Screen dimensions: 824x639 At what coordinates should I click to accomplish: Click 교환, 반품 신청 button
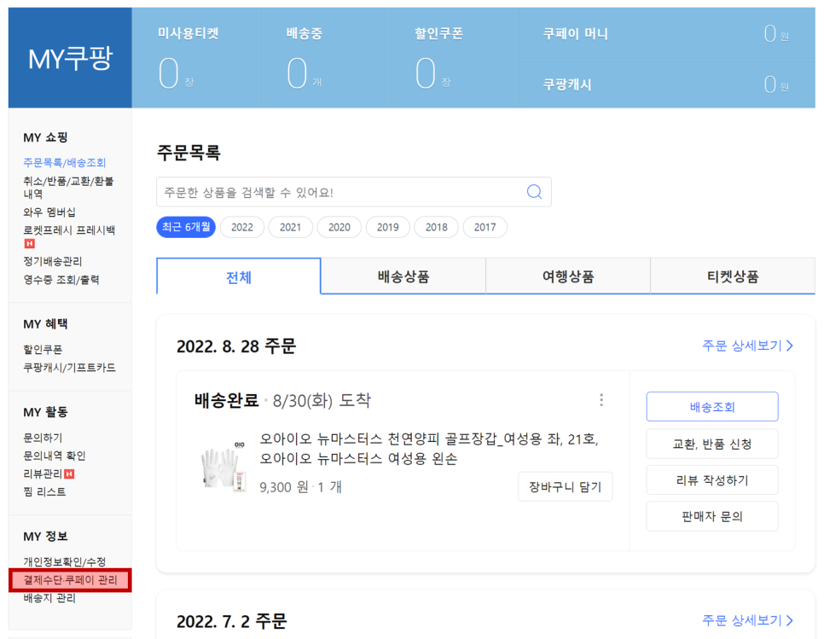click(712, 444)
